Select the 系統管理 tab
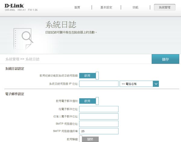Image resolution: width=181 pixels, height=142 pixels. click(x=164, y=8)
